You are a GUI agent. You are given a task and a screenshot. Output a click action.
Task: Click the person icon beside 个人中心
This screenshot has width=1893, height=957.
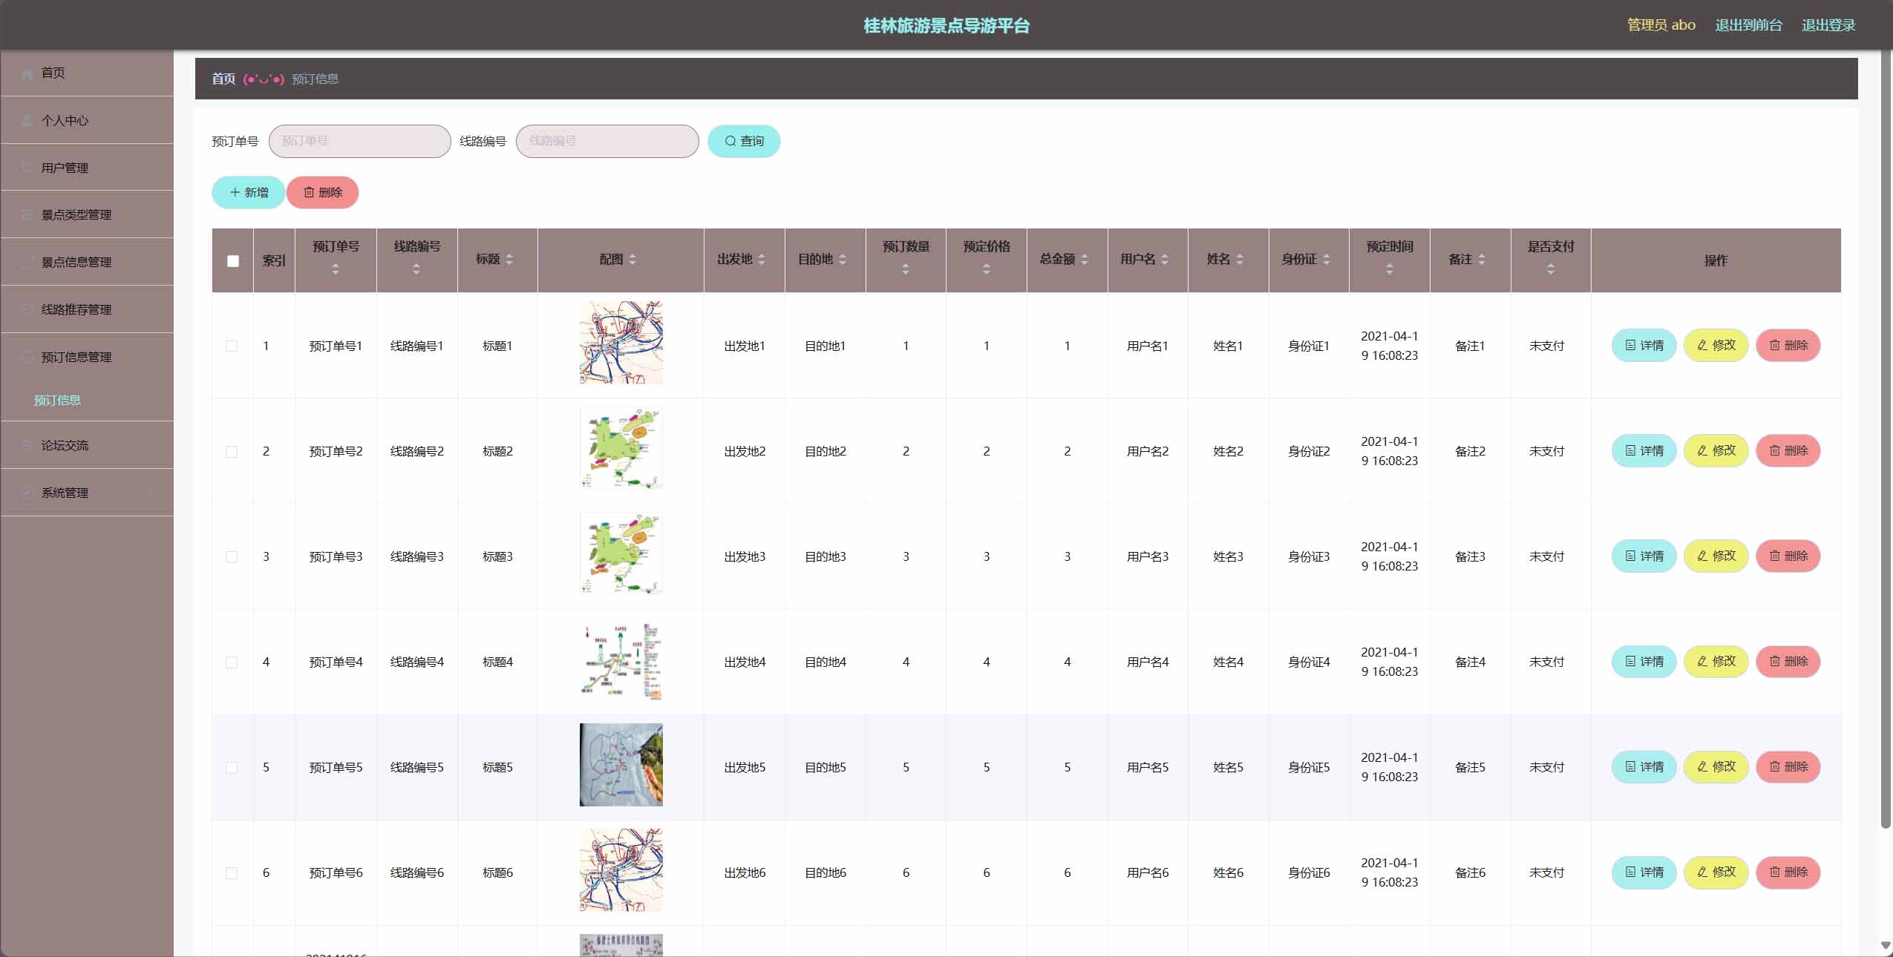(27, 120)
